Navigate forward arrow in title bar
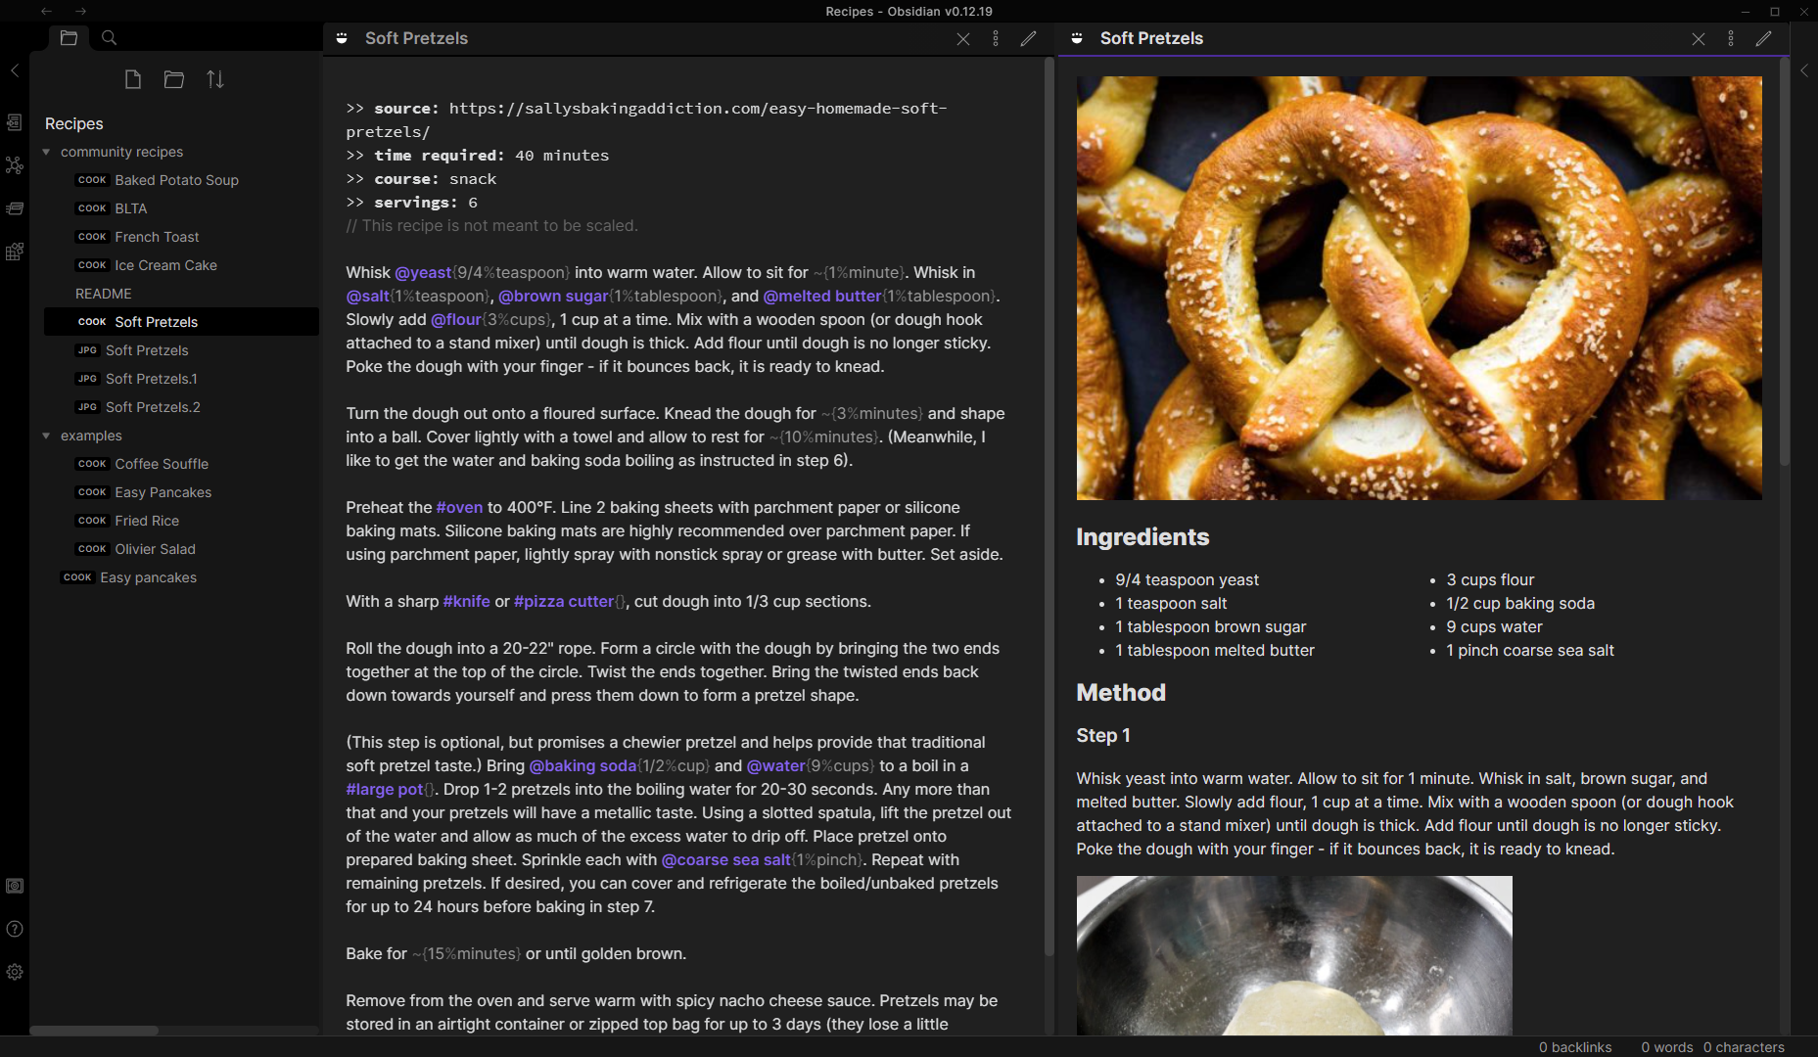This screenshot has width=1818, height=1057. point(81,11)
